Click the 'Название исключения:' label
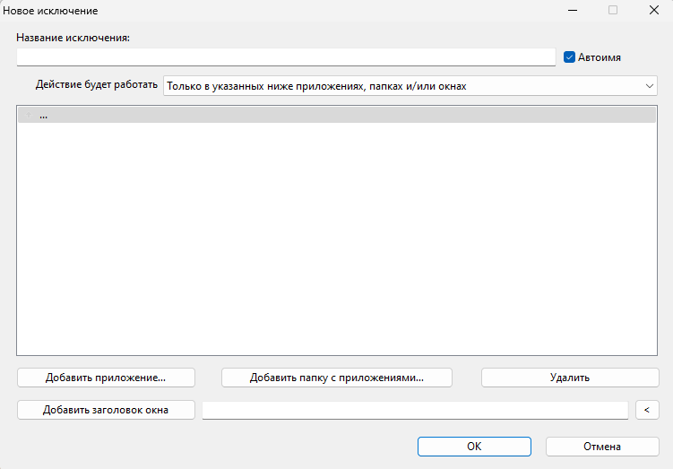The height and width of the screenshot is (469, 673). pyautogui.click(x=73, y=38)
